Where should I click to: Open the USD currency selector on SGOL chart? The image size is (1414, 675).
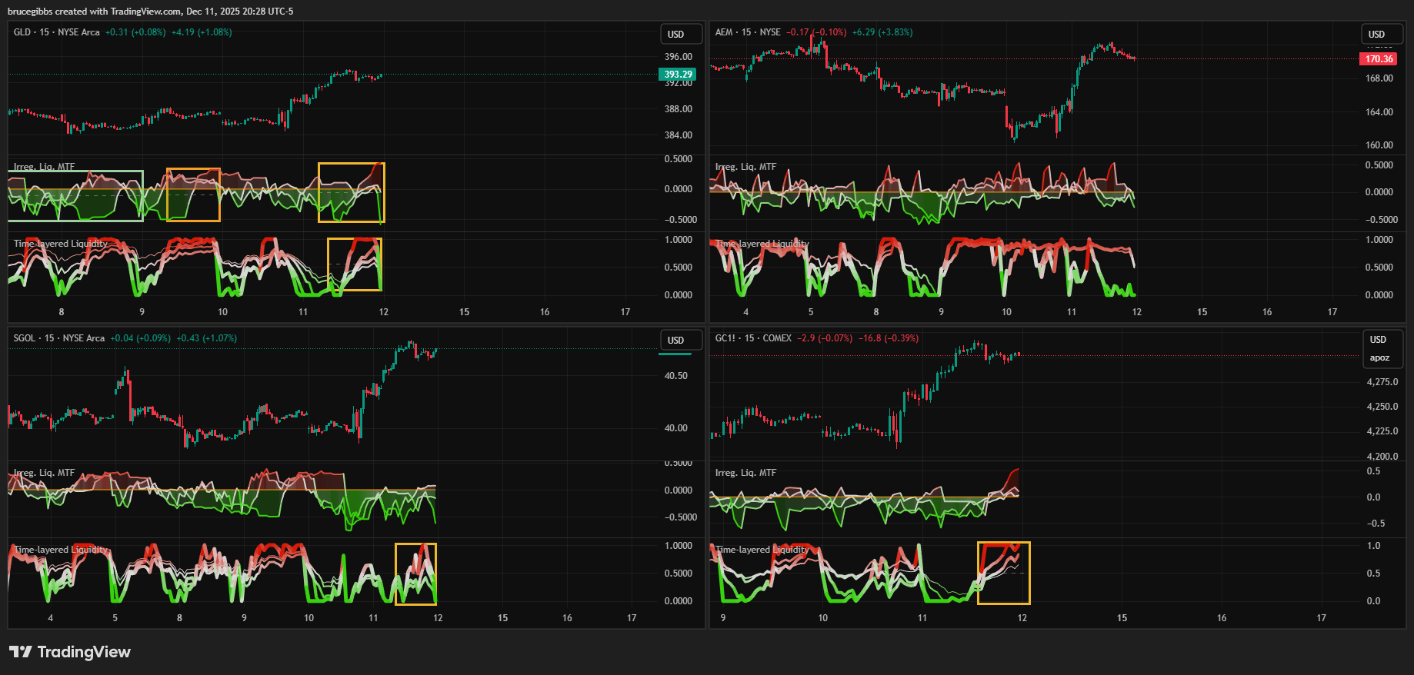click(681, 340)
